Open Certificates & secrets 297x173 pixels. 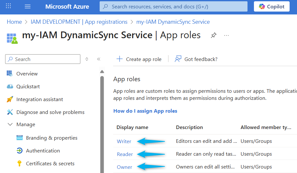[50, 164]
